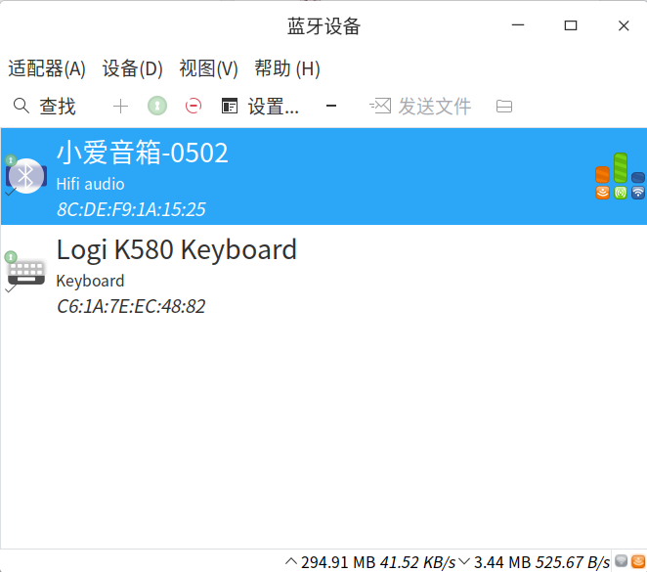Viewport: 647px width, 572px height.
Task: Click the dash separator toolbar button
Action: click(331, 106)
